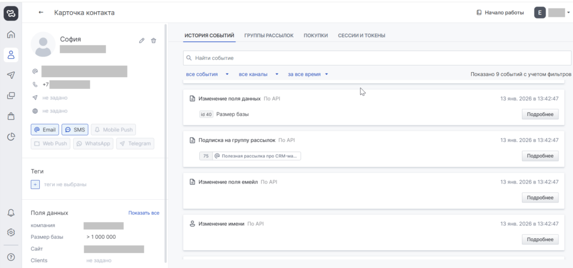Expand the 'за все время' period dropdown
The image size is (573, 268).
tap(307, 74)
